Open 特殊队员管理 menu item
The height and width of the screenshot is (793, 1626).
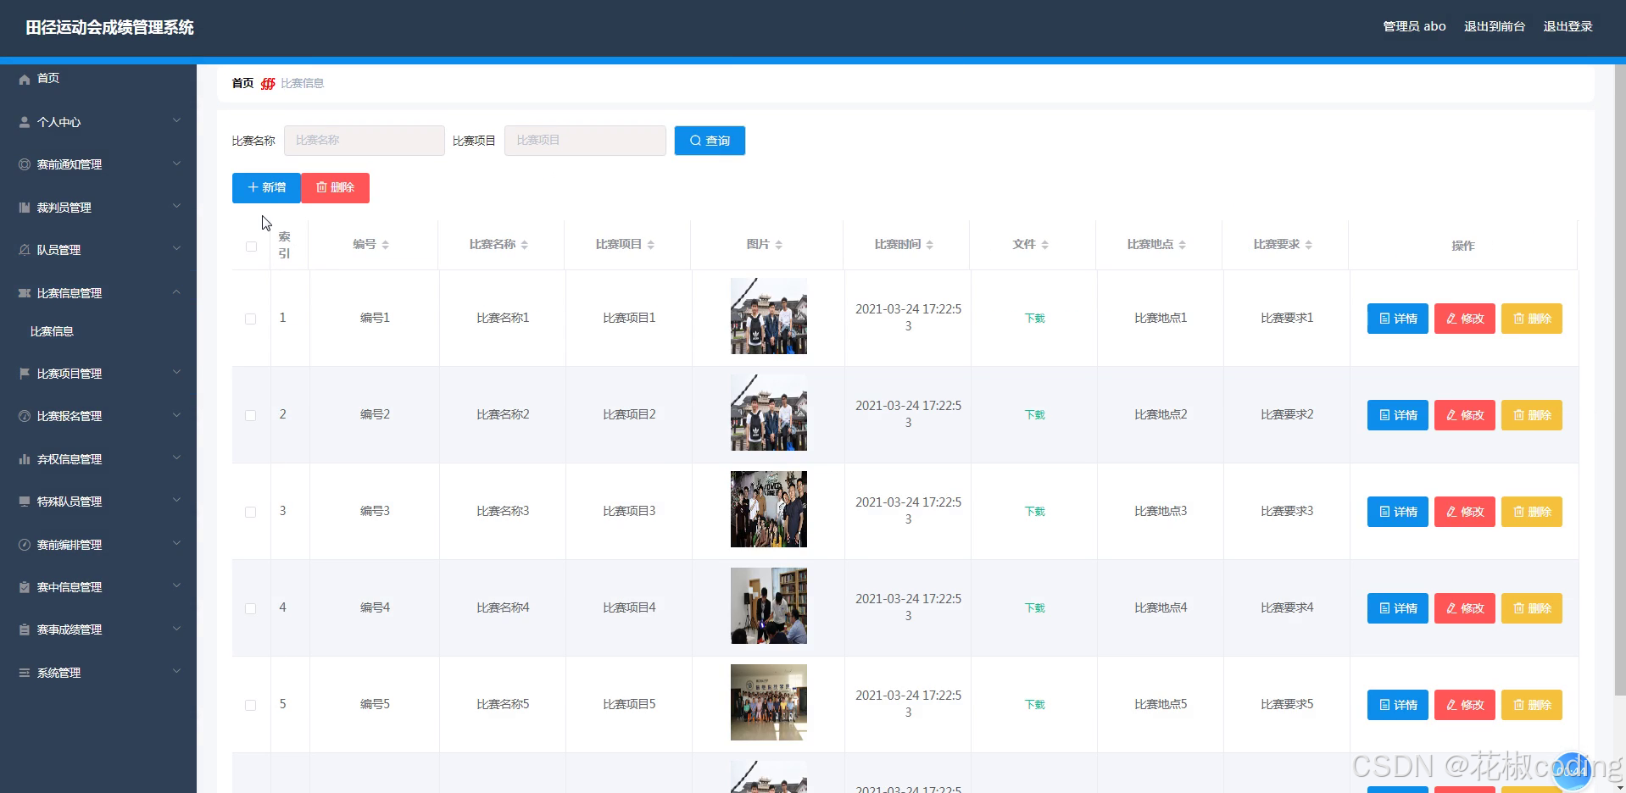pos(98,502)
